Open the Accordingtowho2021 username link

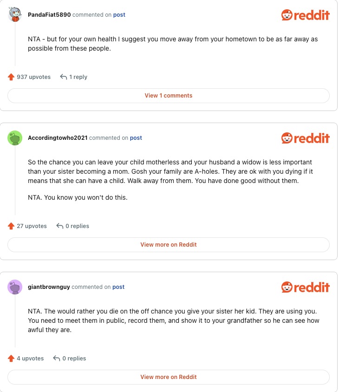click(x=58, y=138)
